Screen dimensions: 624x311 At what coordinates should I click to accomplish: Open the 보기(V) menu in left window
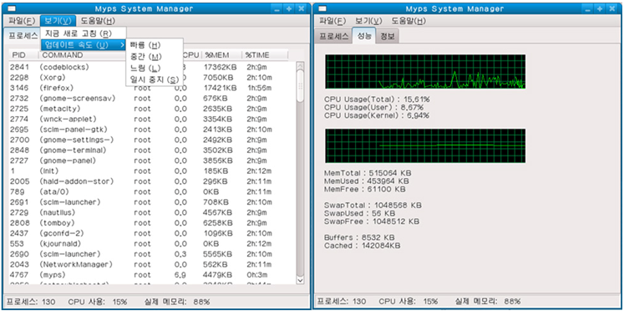tap(58, 21)
